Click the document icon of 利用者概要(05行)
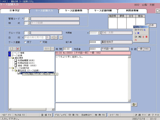Screen dimensions: 160x120 [16, 60]
